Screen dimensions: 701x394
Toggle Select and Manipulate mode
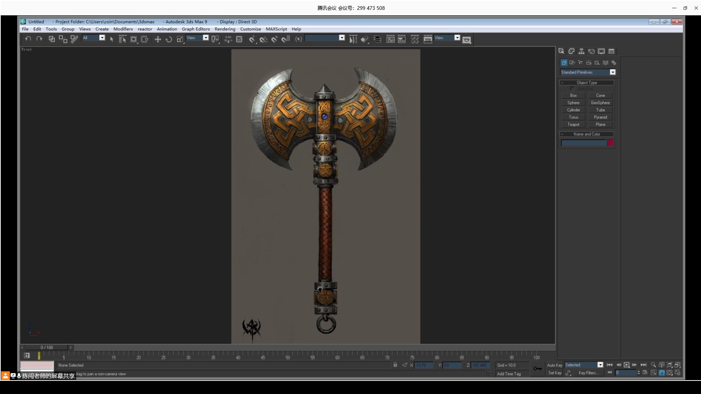pos(228,39)
